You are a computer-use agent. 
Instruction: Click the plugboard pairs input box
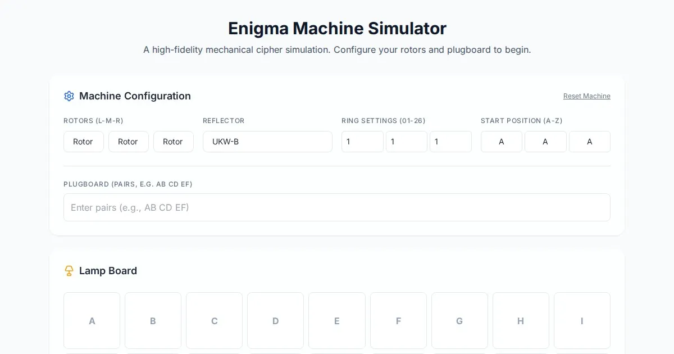[337, 207]
